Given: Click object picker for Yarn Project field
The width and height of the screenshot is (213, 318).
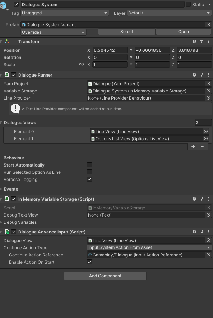Looking at the screenshot, I should point(208,83).
